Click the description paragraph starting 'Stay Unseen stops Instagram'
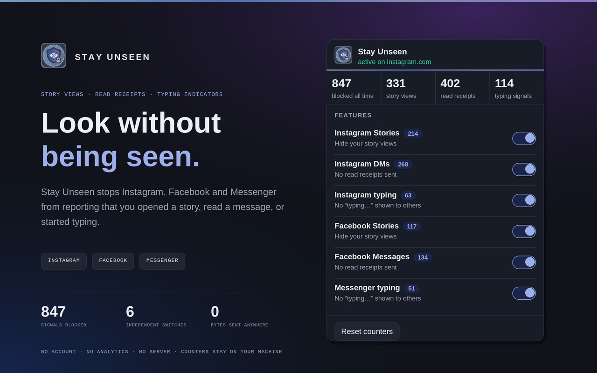597x373 pixels. [x=163, y=207]
